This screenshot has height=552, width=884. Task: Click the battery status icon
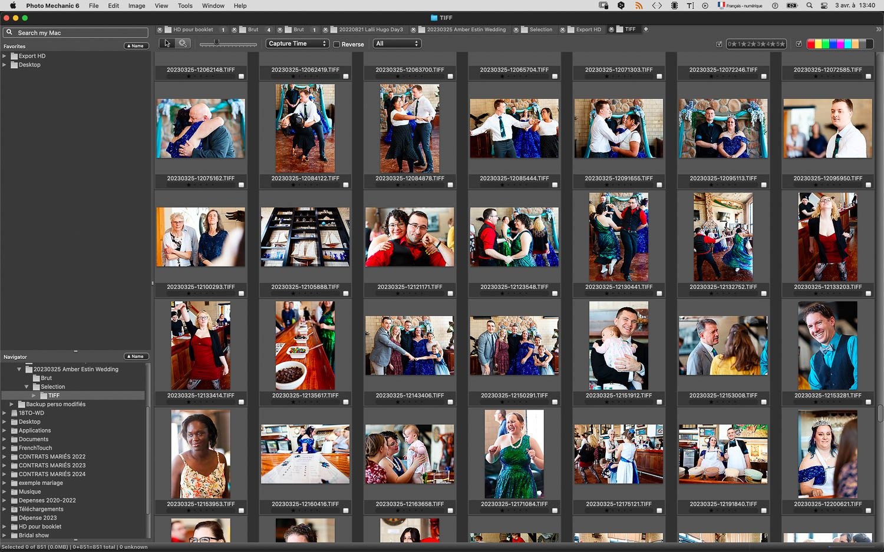click(792, 5)
